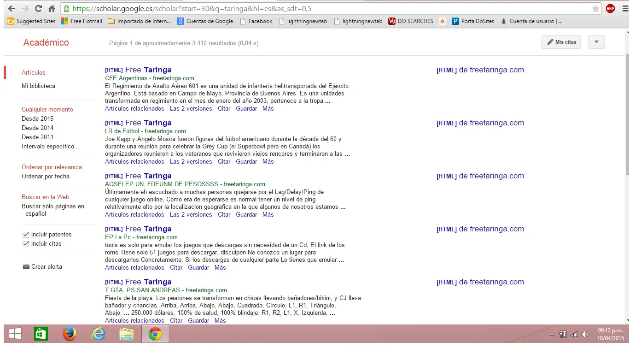Screen dimensions: 629x354
Task: Launch the Windows Store from the taskbar
Action: (41, 334)
